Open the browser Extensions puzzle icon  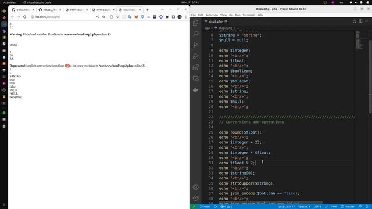(x=167, y=17)
